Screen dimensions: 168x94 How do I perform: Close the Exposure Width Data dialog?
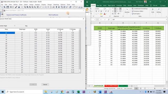click(x=83, y=19)
